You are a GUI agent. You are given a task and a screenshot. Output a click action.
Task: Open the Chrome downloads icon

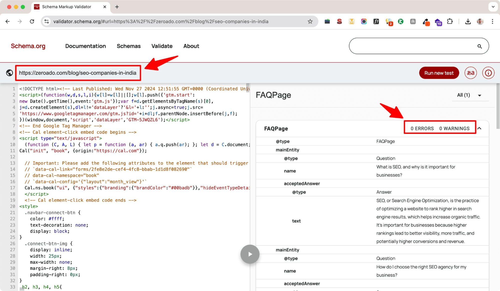click(x=467, y=22)
